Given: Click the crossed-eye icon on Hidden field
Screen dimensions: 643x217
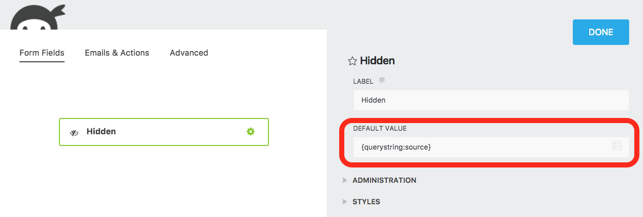Looking at the screenshot, I should tap(74, 132).
